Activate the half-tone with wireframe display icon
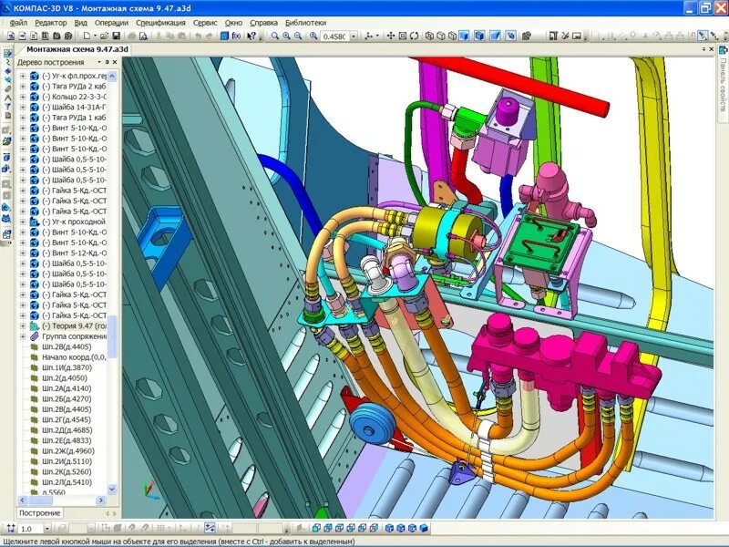The image size is (729, 547). click(477, 36)
